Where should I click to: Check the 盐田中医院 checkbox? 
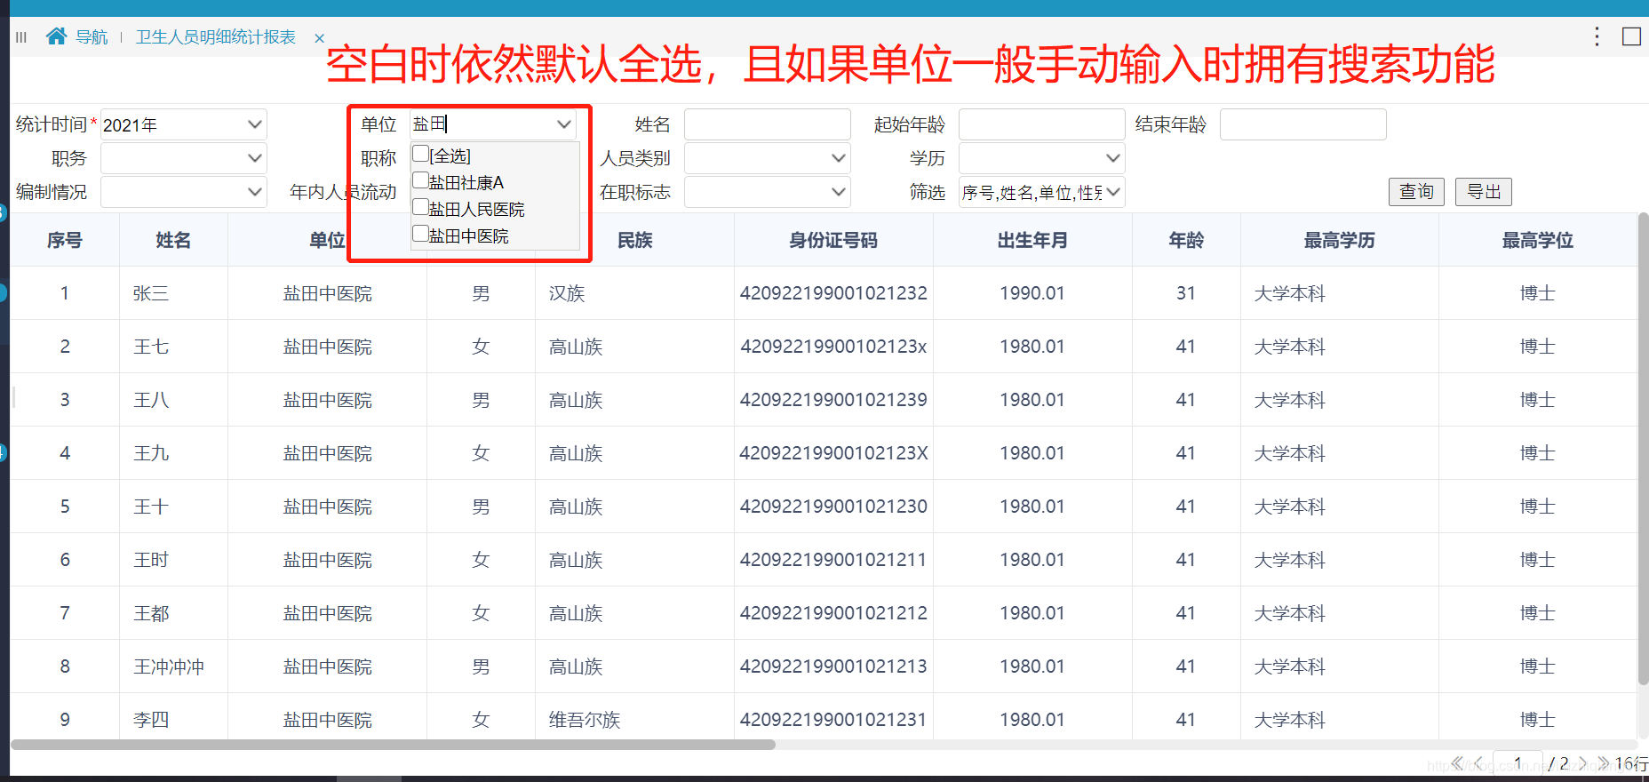[x=420, y=235]
